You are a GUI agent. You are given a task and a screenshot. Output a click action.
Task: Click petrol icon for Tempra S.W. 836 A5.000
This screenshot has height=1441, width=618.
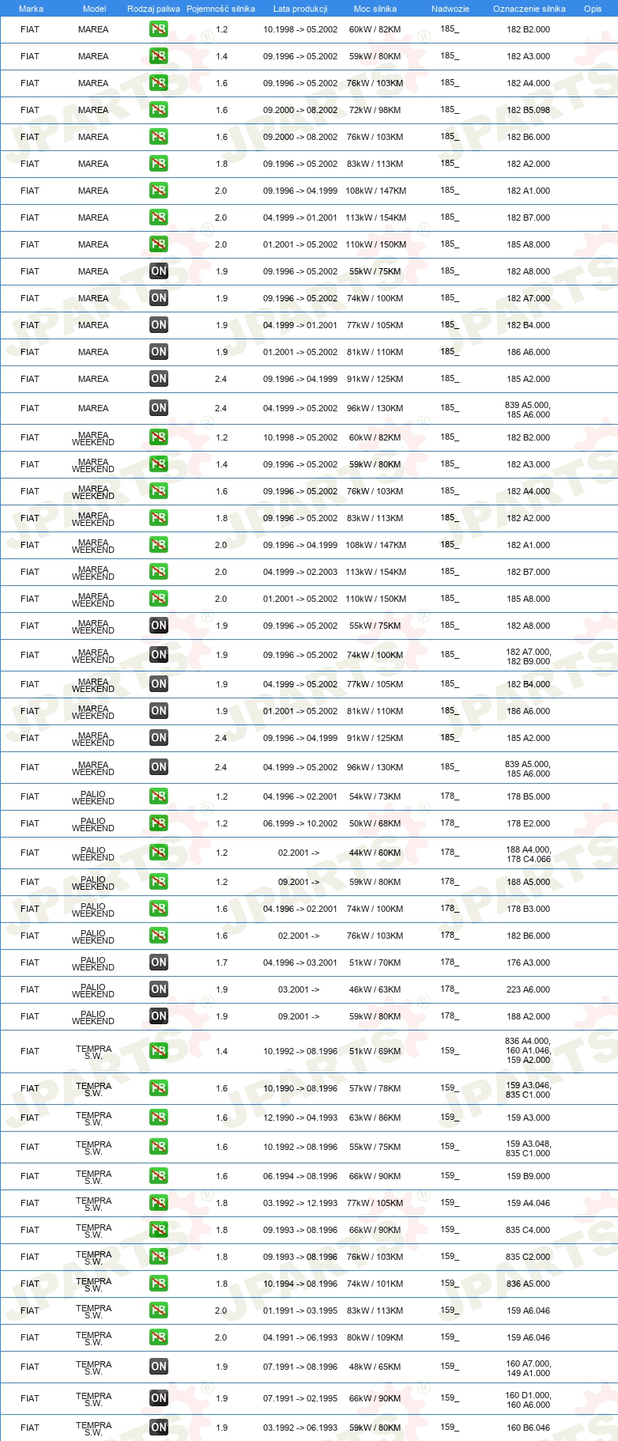pos(159,1284)
